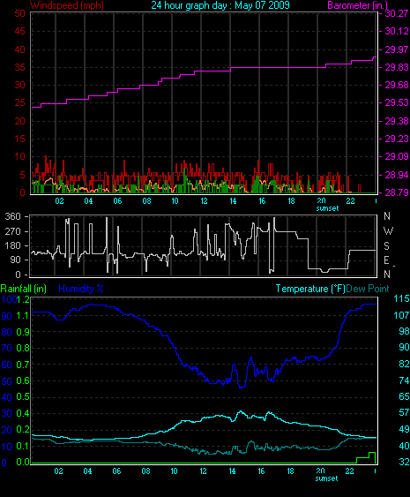
Task: Select the Humidity % legend label
Action: (x=81, y=289)
